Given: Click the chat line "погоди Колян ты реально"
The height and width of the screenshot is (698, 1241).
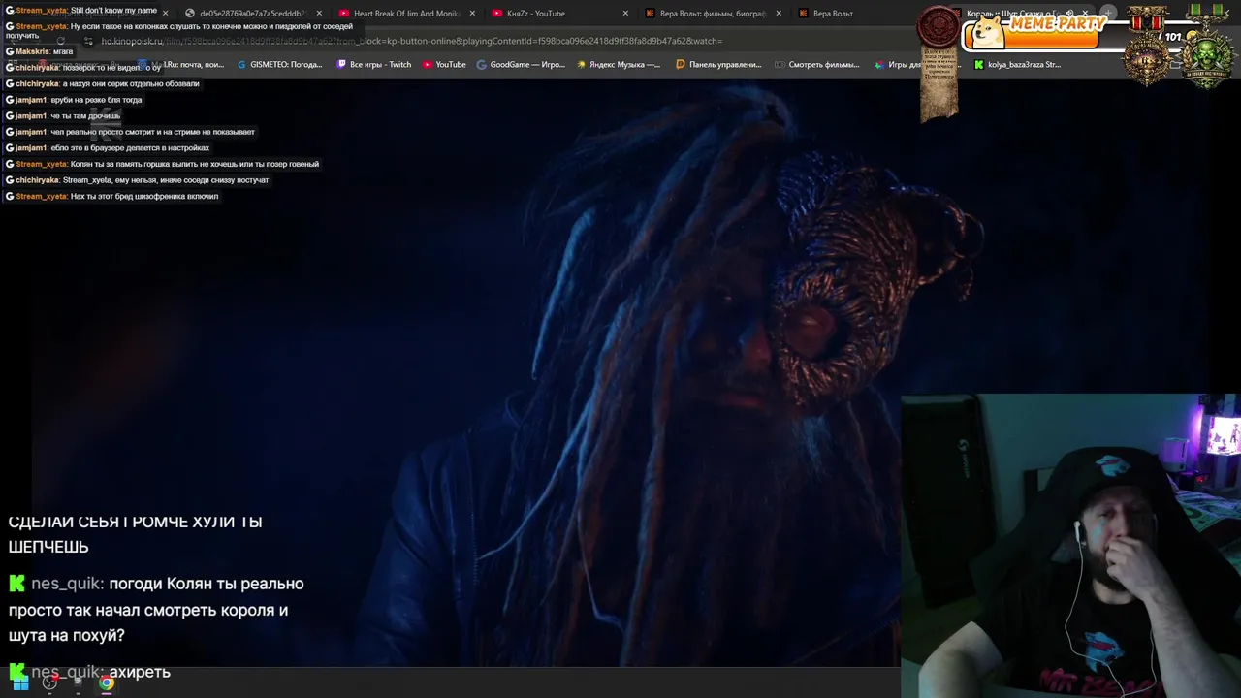Looking at the screenshot, I should (207, 584).
